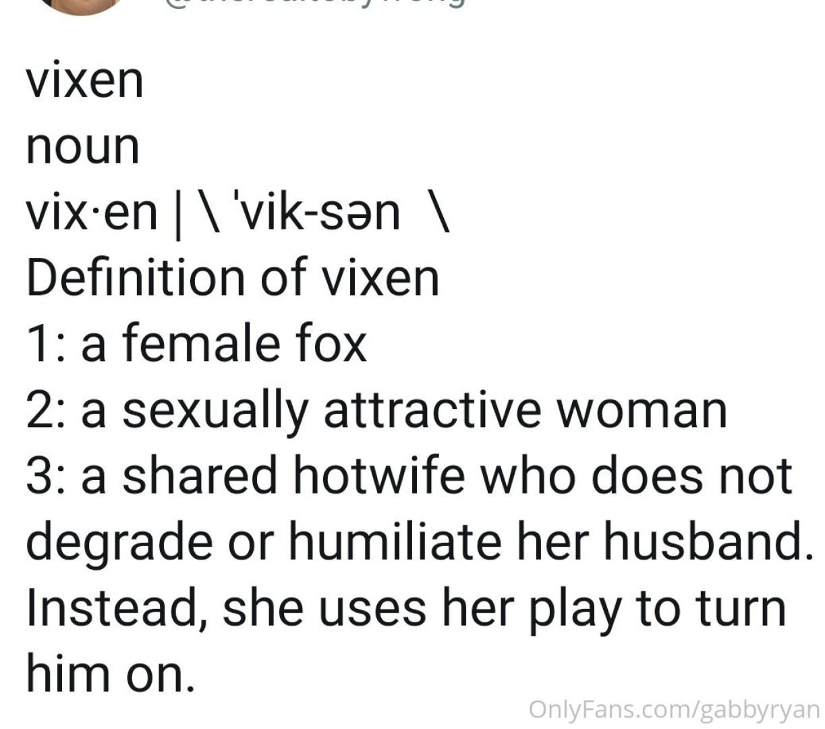Image resolution: width=825 pixels, height=729 pixels.
Task: Click definition '1: a female fox'
Action: click(196, 343)
